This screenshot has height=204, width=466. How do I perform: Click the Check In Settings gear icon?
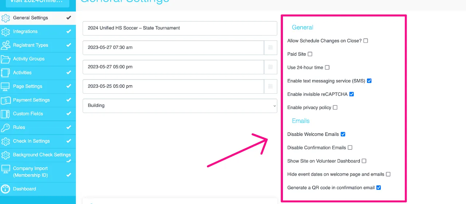5,141
